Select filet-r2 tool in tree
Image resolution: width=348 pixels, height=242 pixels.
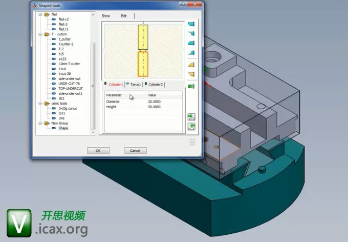click(x=63, y=19)
